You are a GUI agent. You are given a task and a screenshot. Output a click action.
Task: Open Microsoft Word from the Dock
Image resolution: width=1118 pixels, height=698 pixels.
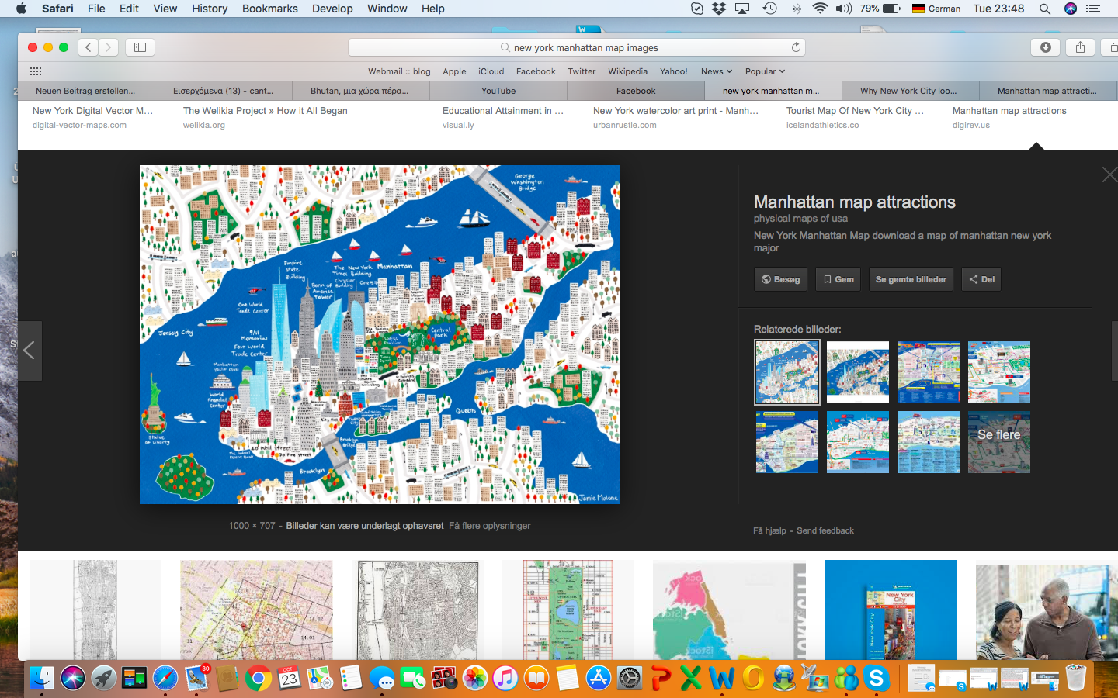pyautogui.click(x=721, y=679)
